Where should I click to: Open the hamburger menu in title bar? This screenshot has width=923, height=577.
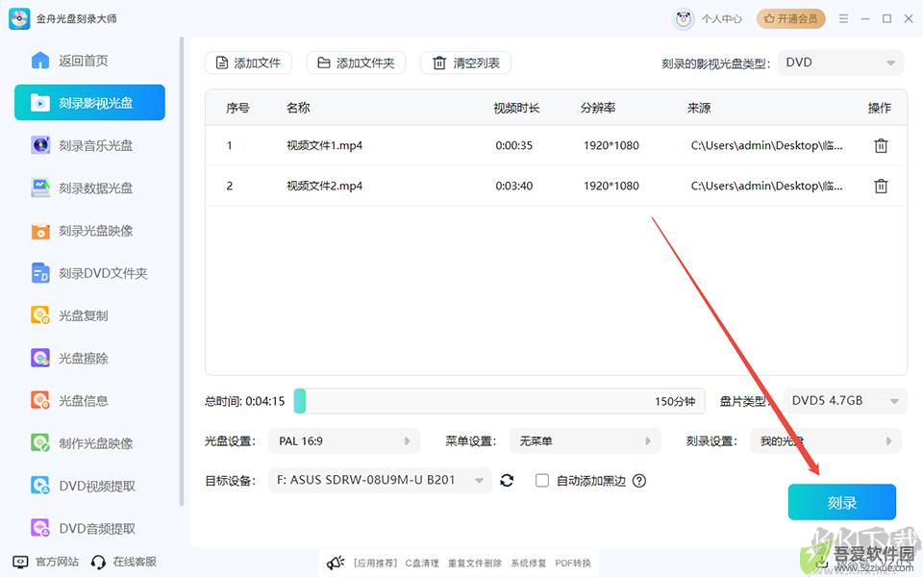pyautogui.click(x=843, y=19)
